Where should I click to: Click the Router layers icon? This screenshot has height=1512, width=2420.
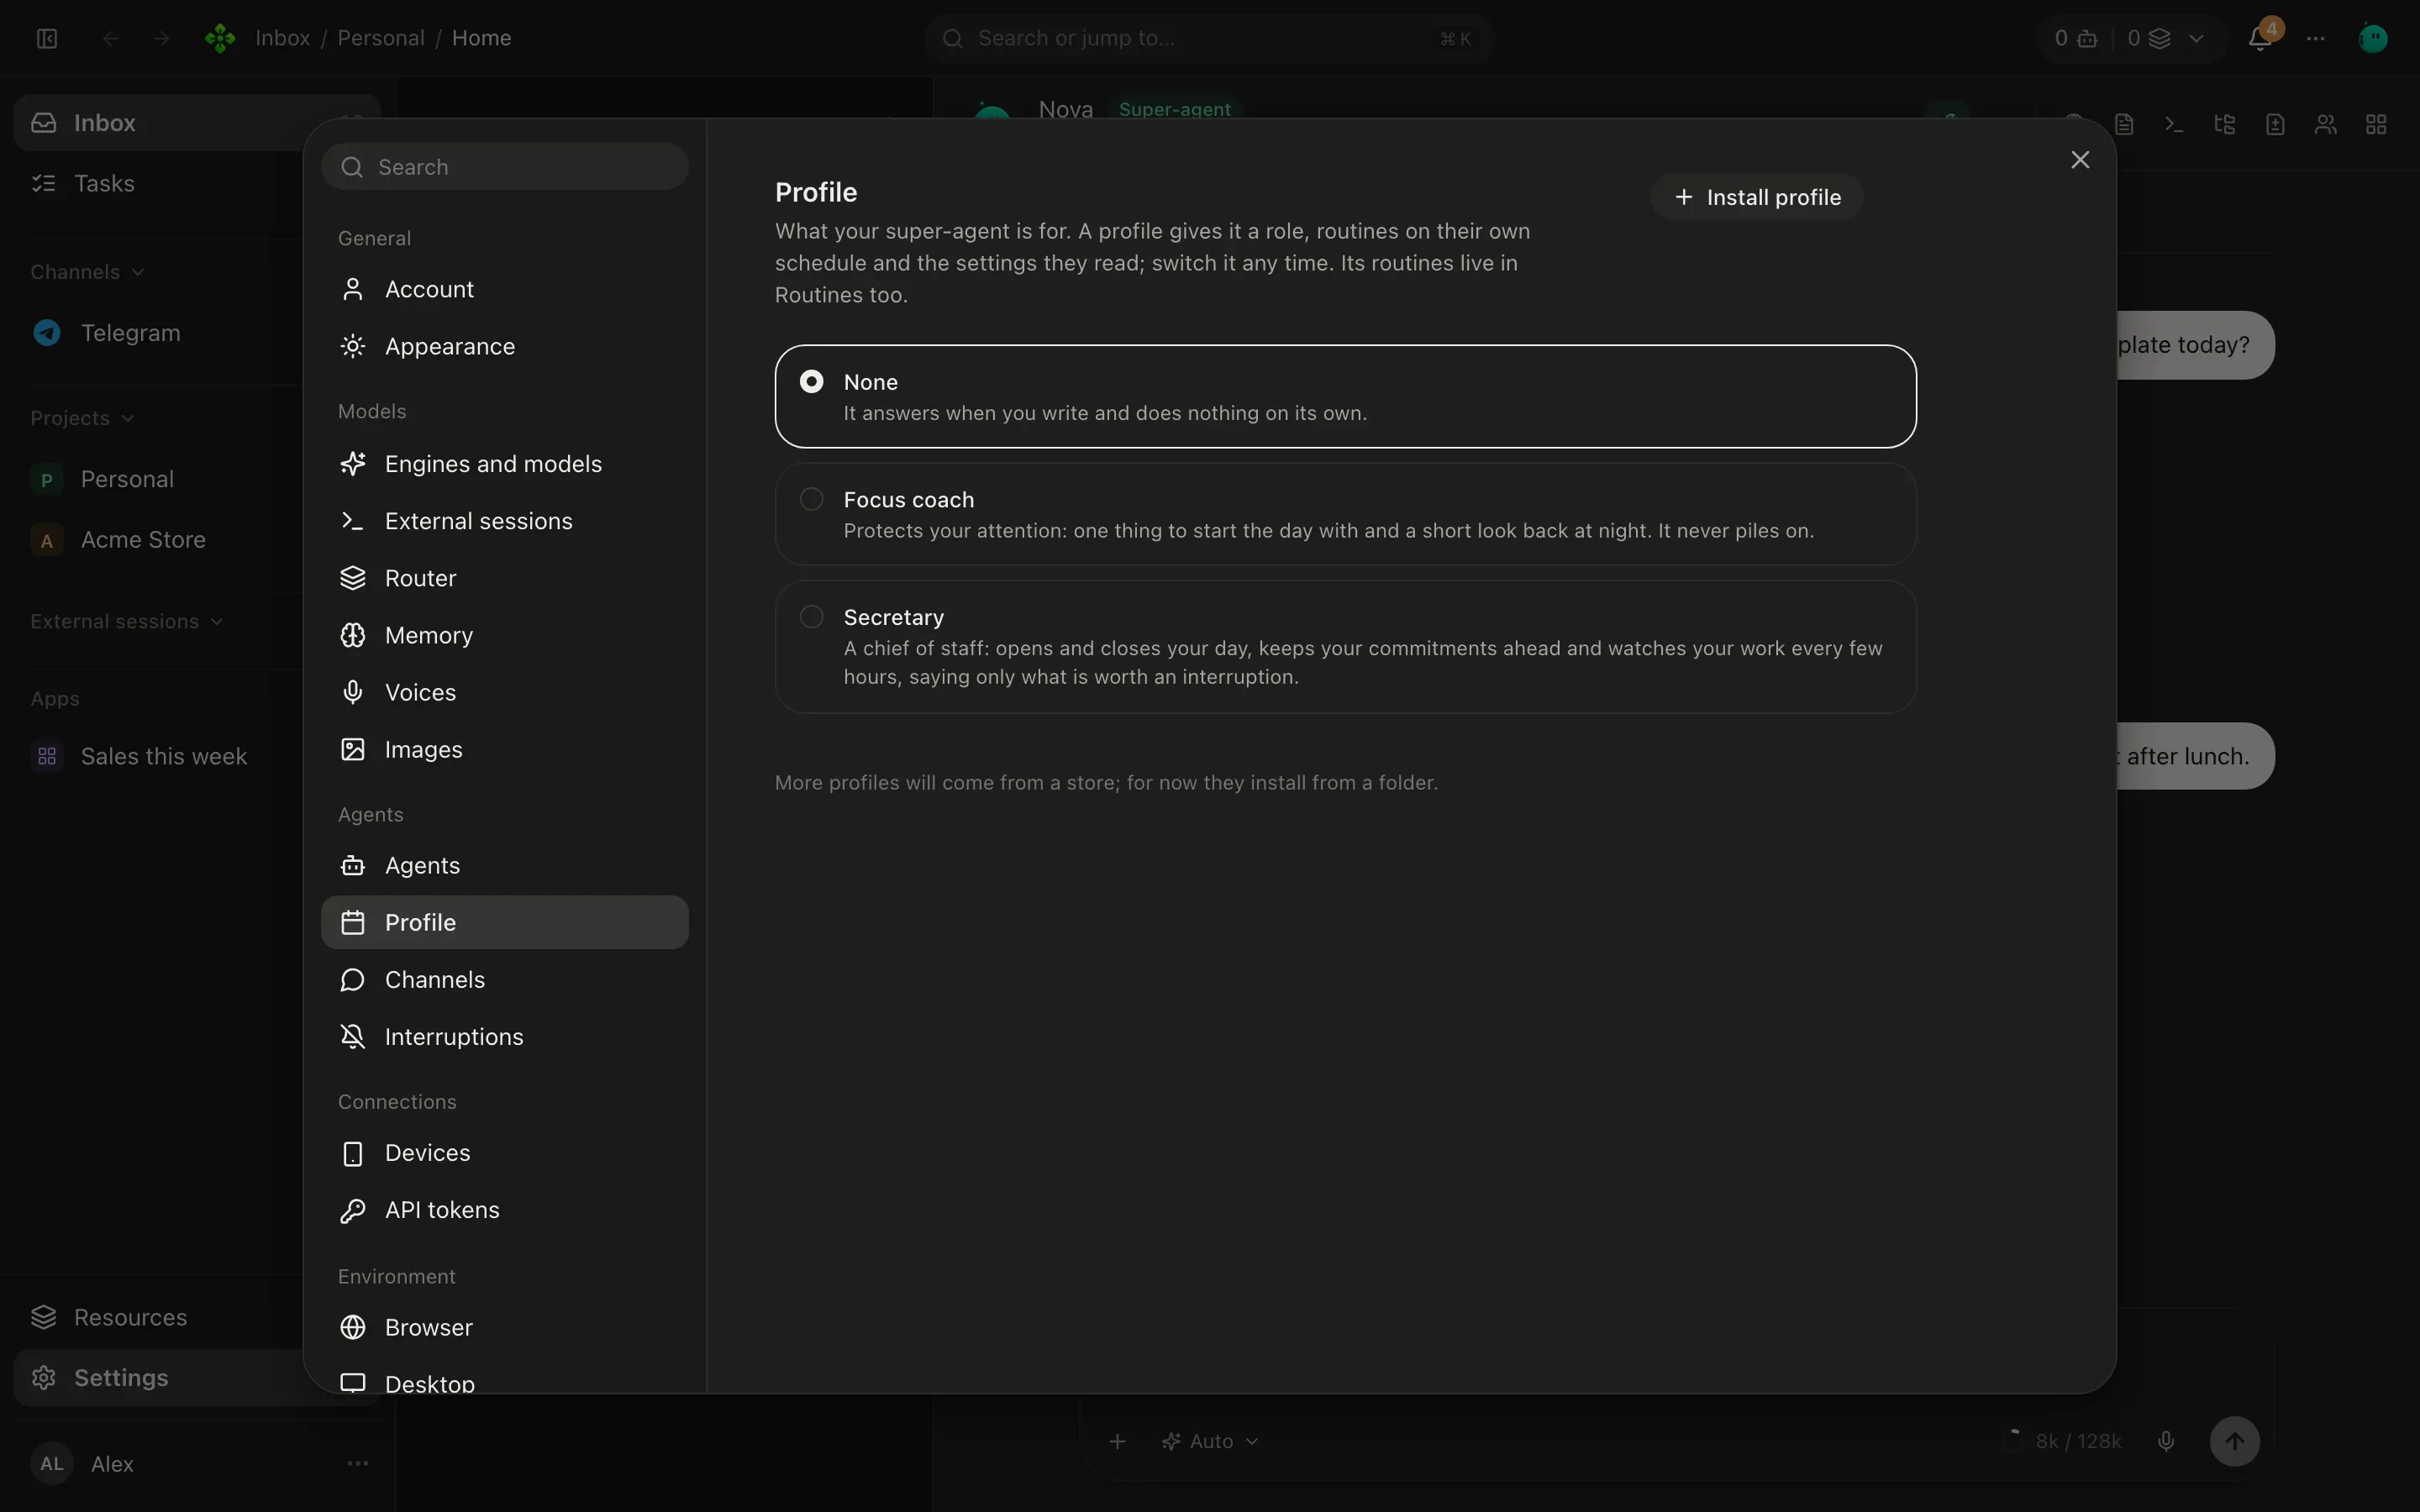[x=353, y=578]
